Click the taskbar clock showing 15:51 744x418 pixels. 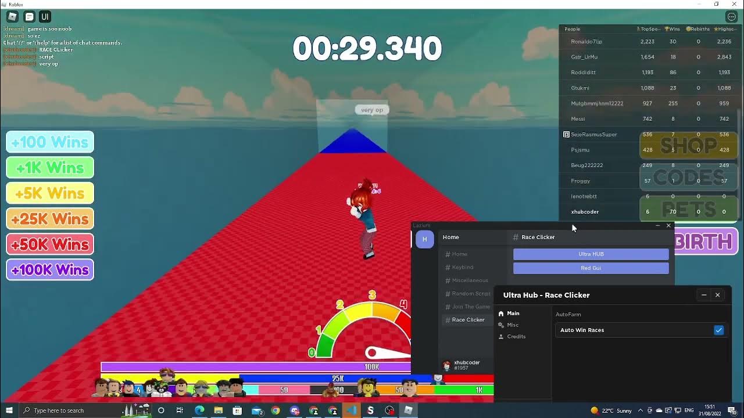[710, 410]
